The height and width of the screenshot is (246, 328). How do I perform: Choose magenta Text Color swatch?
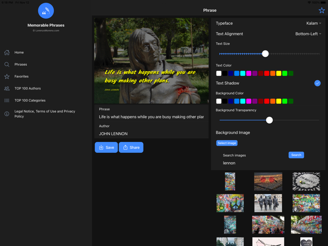coord(249,74)
